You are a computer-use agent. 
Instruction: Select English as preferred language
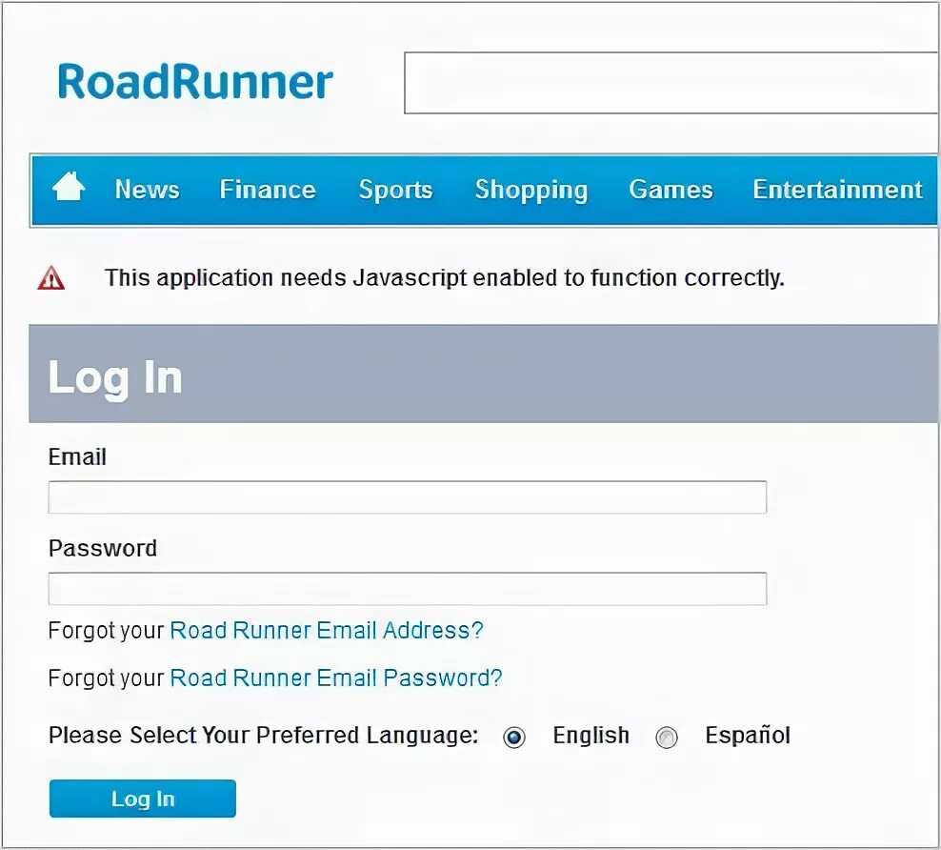[514, 738]
